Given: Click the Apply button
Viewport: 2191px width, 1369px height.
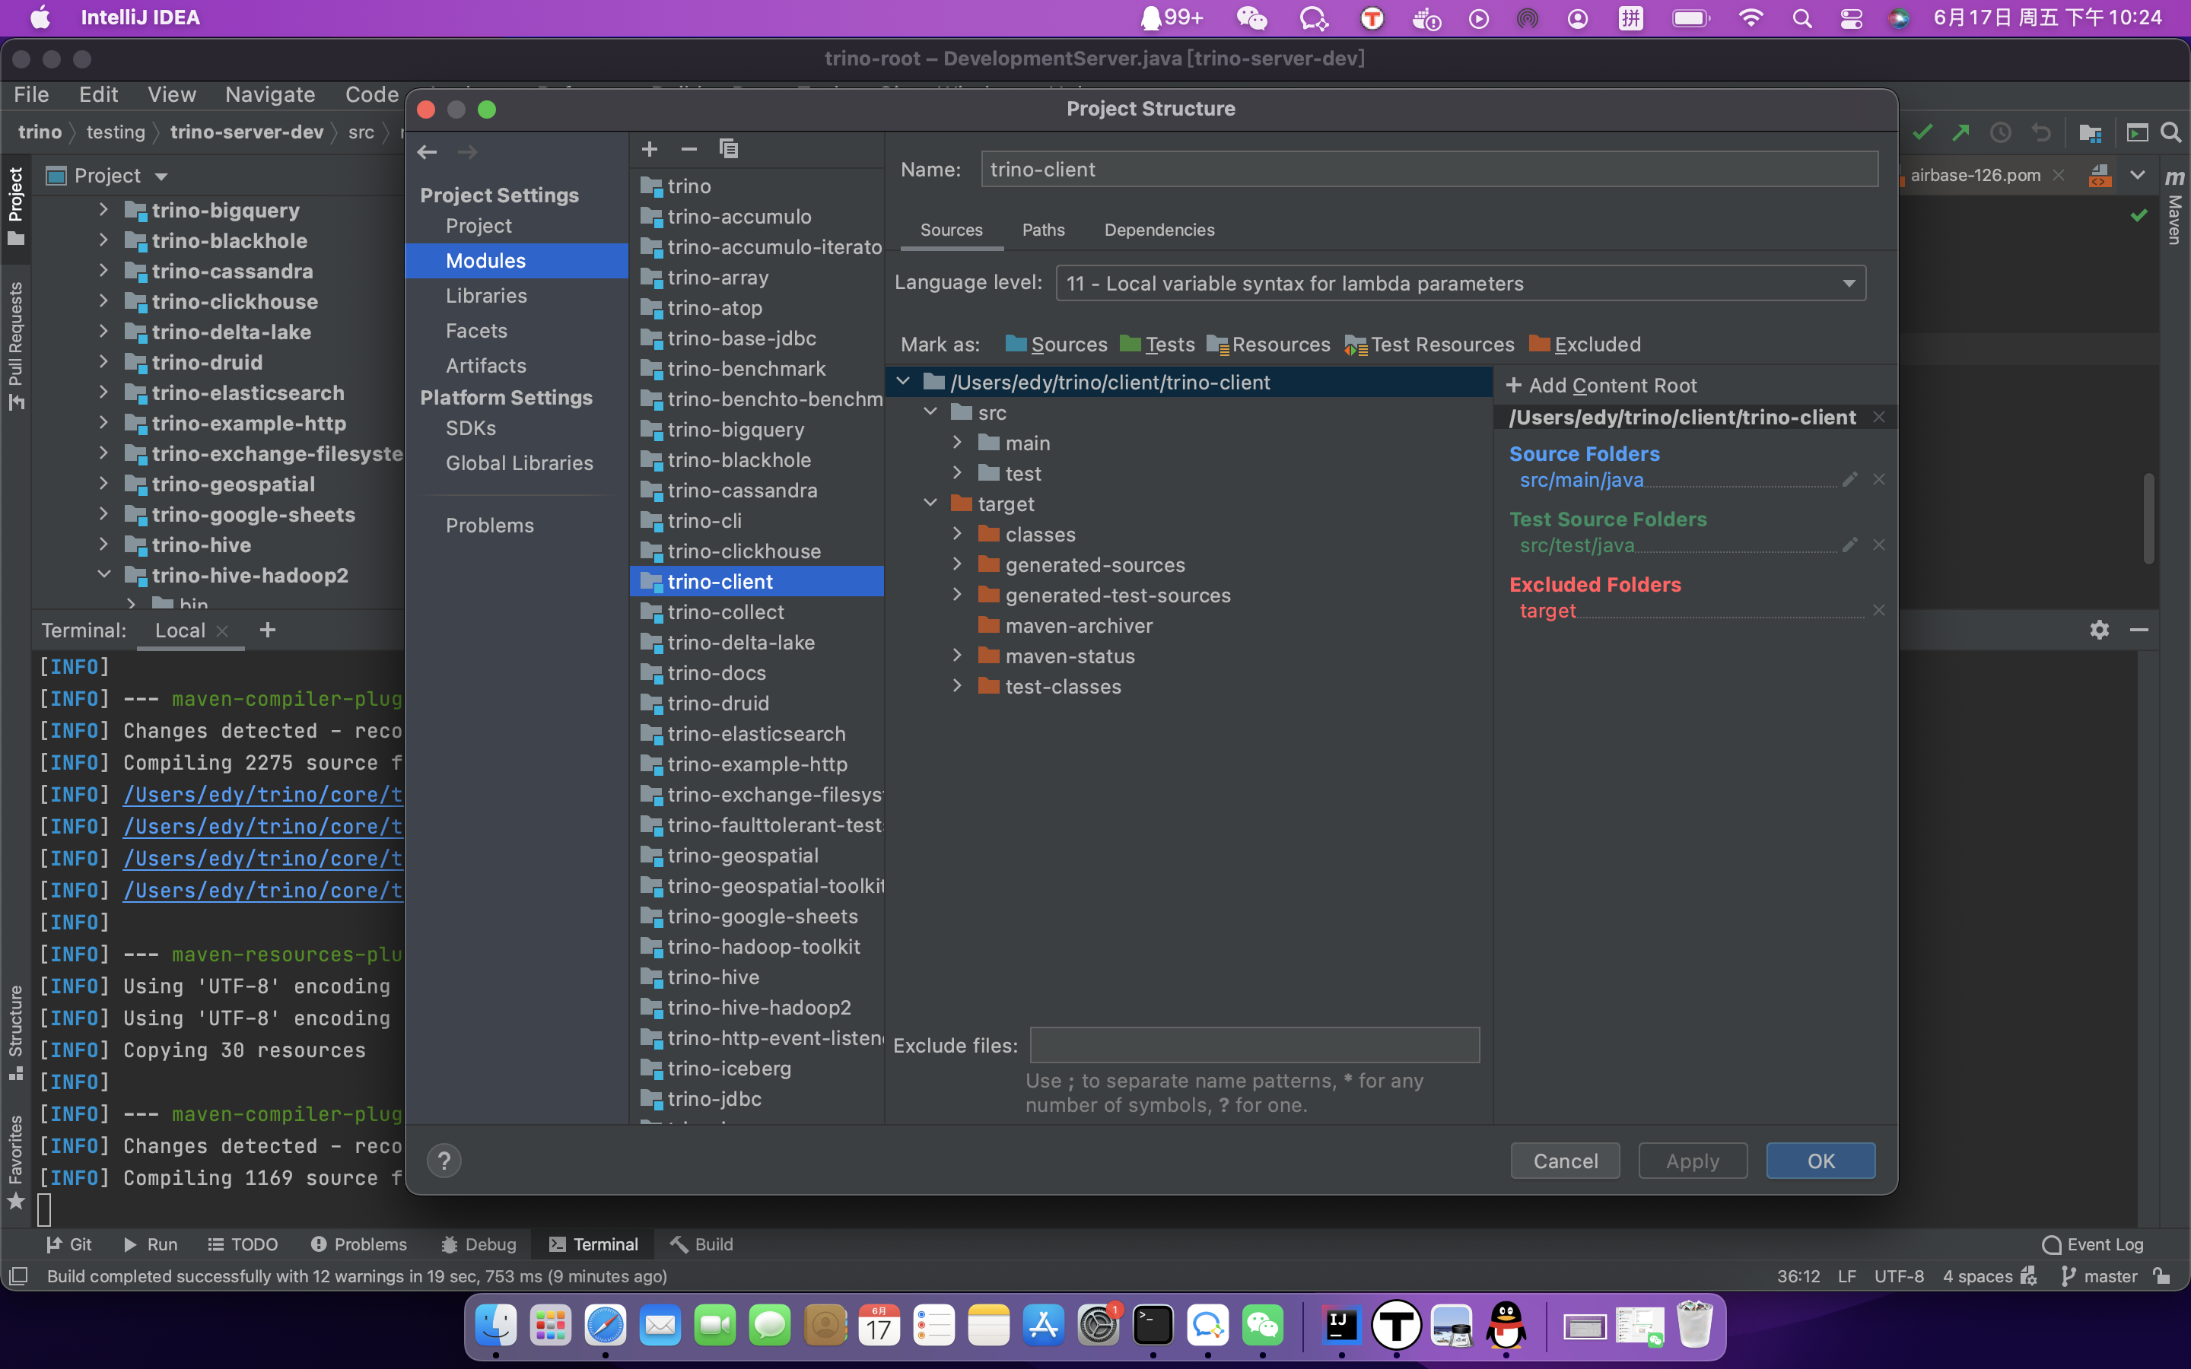Looking at the screenshot, I should 1691,1160.
